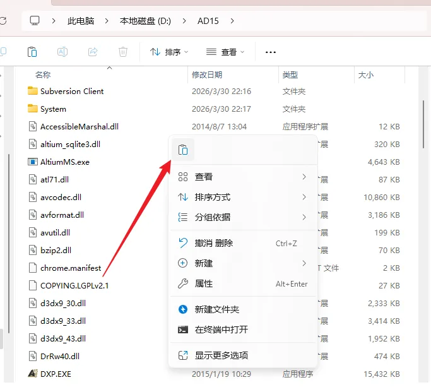Screen dimensions: 431x392
Task: Select 属性 in context menu
Action: (243, 283)
